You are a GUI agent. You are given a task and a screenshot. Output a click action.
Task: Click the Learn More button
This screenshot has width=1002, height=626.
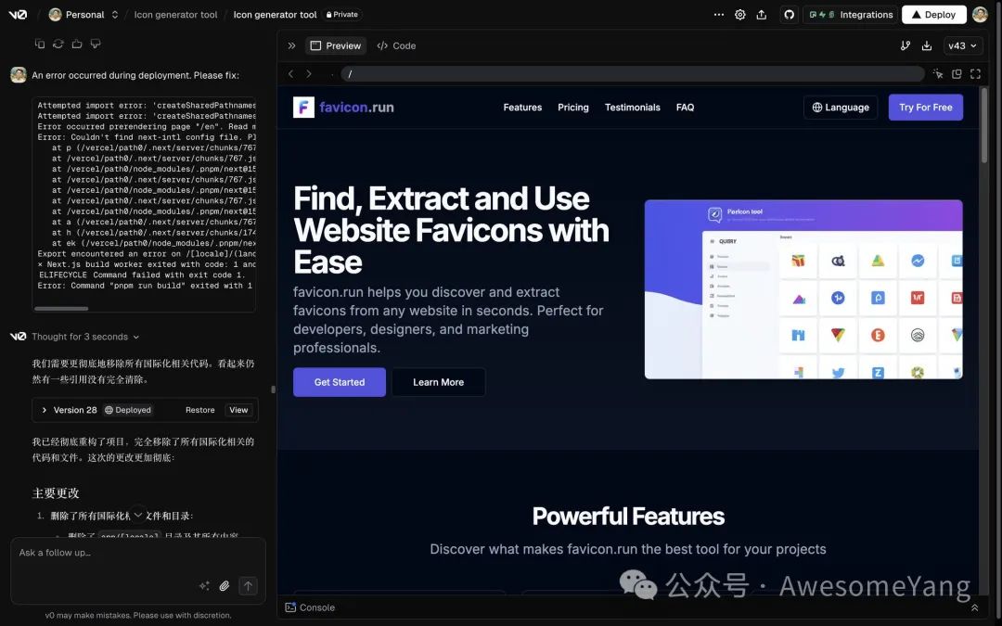438,382
